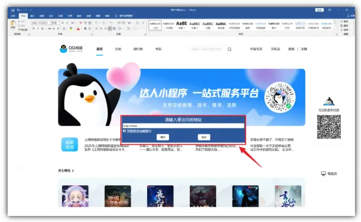361x222 pixels.
Task: Open the quick access toolbar customize arrow
Action: (x=31, y=10)
